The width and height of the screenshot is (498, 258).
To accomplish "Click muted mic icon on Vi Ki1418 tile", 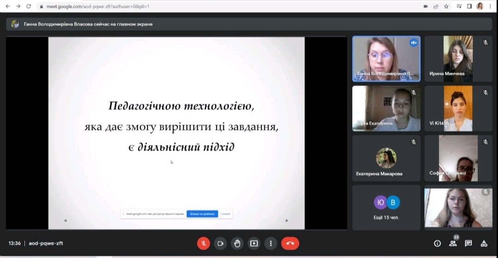I will 485,92.
